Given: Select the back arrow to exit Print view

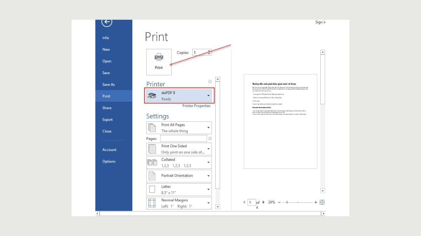Looking at the screenshot, I should click(106, 22).
